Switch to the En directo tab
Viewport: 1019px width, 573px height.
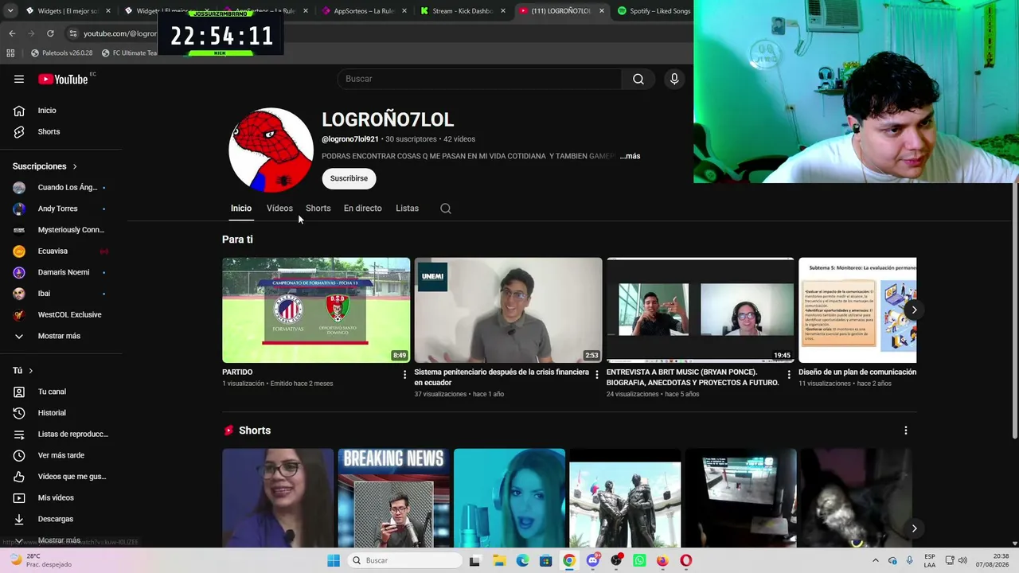[x=363, y=209]
